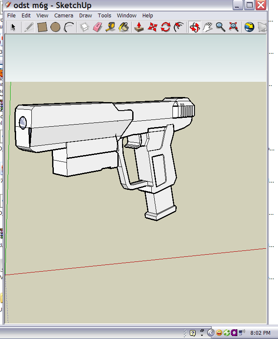Viewport: 278px width, 339px height.
Task: Open the Window menu
Action: [x=126, y=16]
